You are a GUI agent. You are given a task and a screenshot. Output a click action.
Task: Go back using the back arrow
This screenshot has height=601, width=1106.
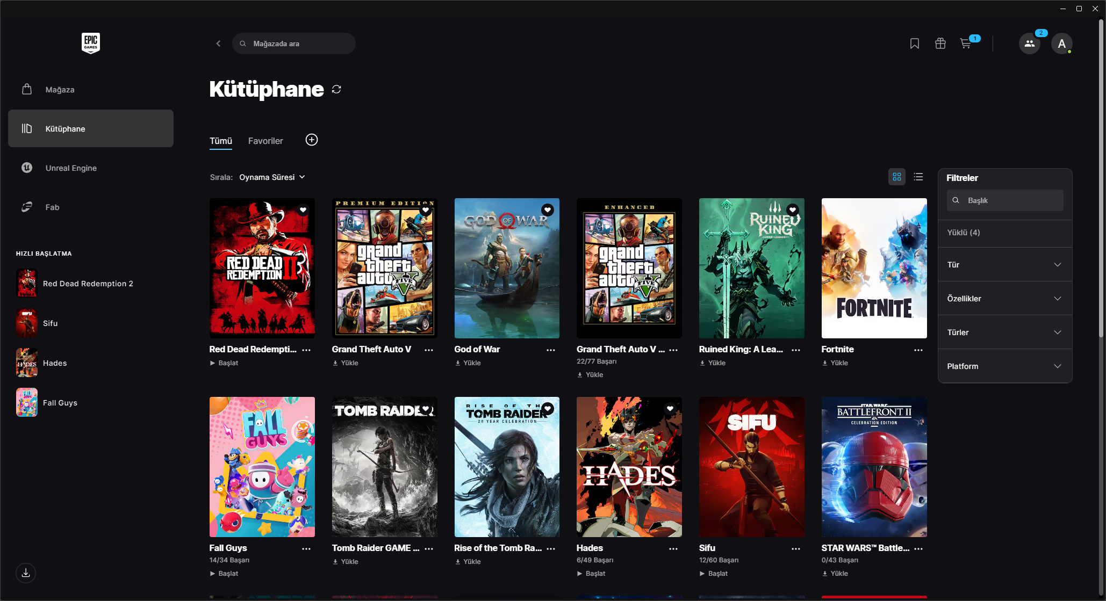click(218, 44)
